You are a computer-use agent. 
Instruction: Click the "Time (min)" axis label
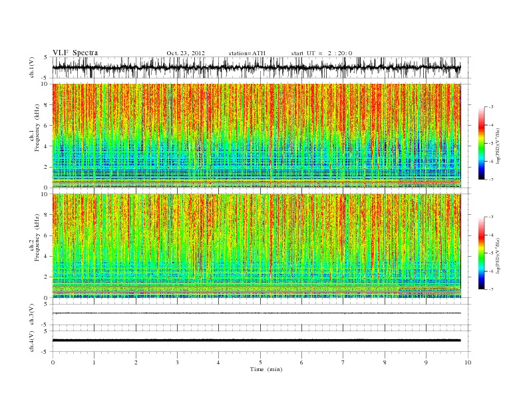(x=266, y=369)
